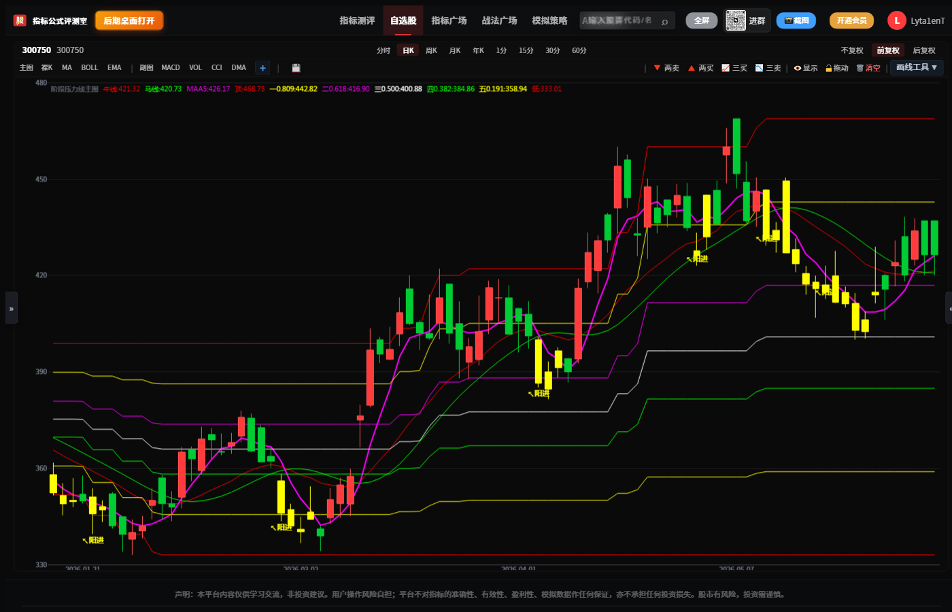Select the 裸K main indicator
The width and height of the screenshot is (952, 612).
pos(47,68)
